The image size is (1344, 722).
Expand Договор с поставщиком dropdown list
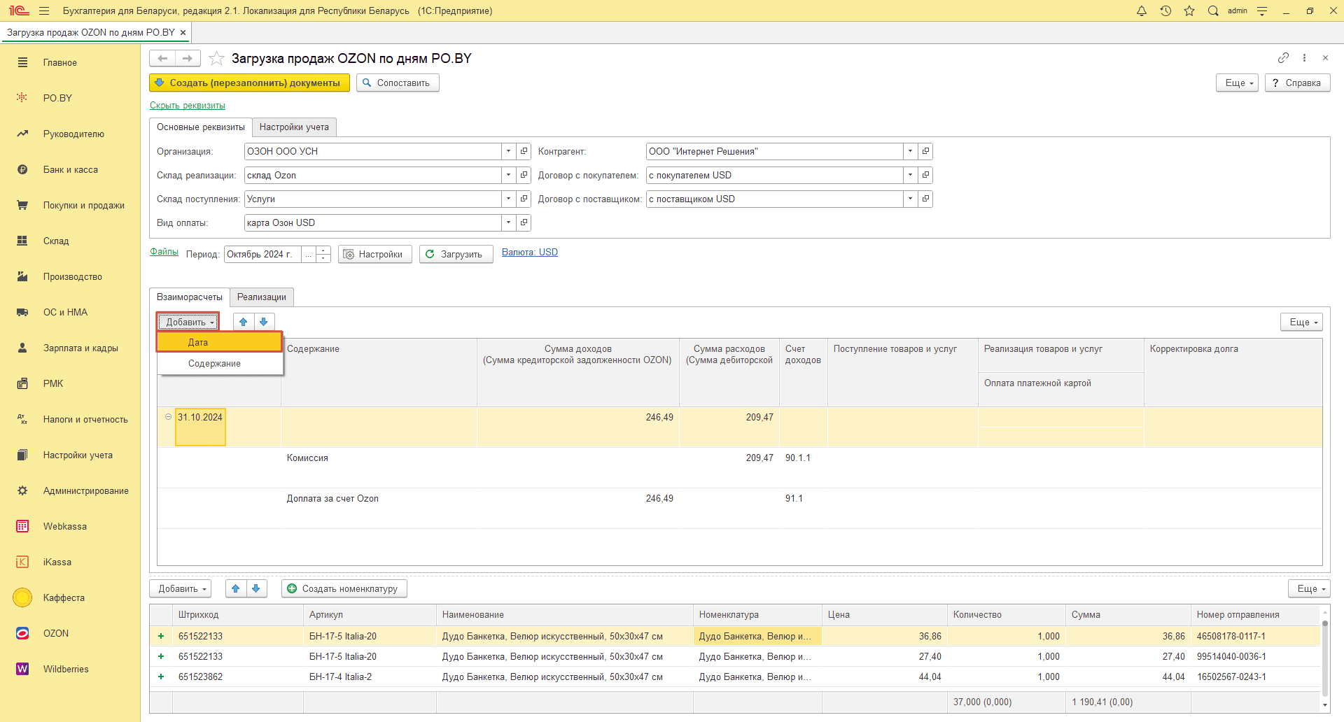click(911, 199)
